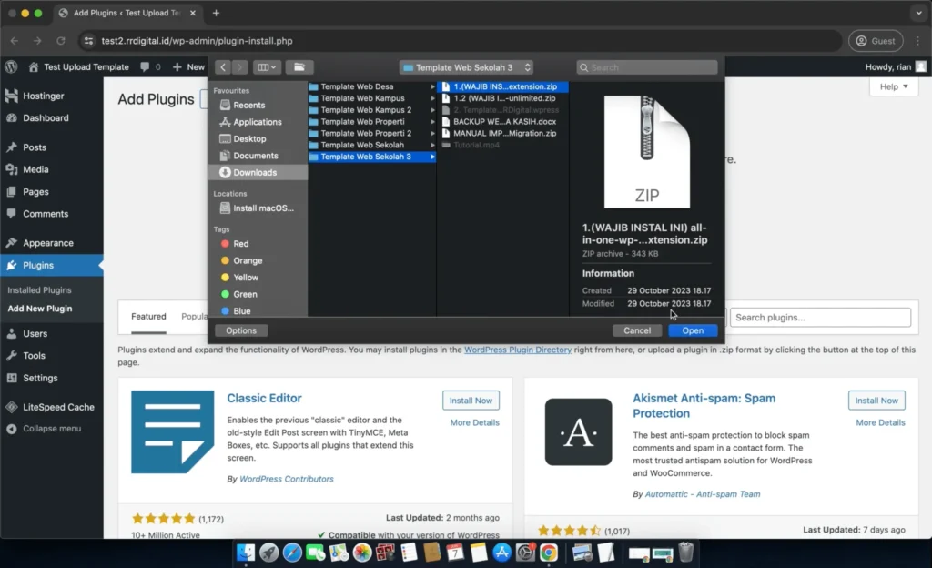Image resolution: width=932 pixels, height=568 pixels.
Task: Follow the WordPress Plugin Directory link
Action: [x=517, y=350]
